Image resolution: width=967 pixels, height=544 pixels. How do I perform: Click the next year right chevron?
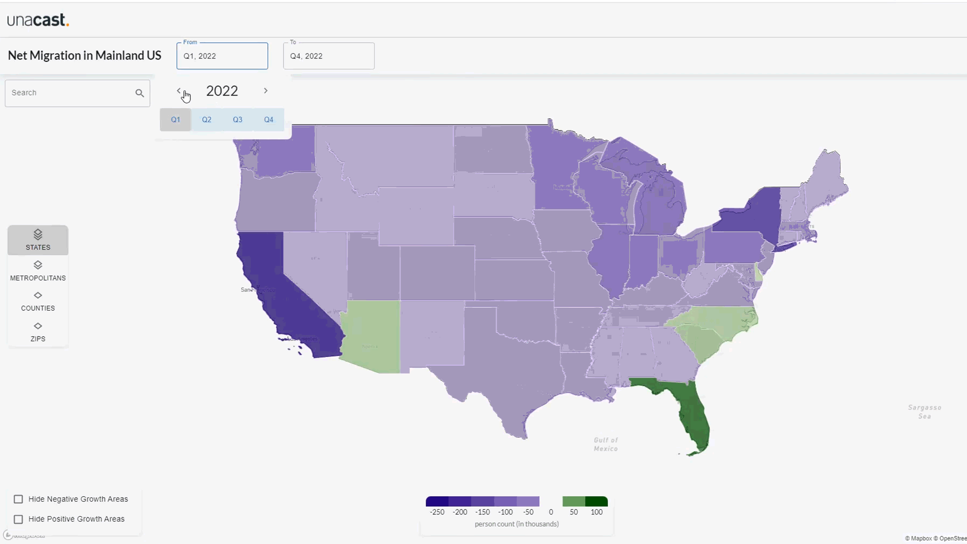265,91
